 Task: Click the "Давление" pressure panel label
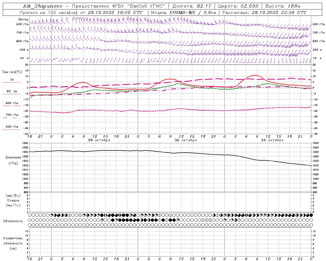click(x=13, y=157)
